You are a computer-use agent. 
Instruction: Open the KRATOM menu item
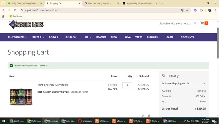[x=101, y=37]
